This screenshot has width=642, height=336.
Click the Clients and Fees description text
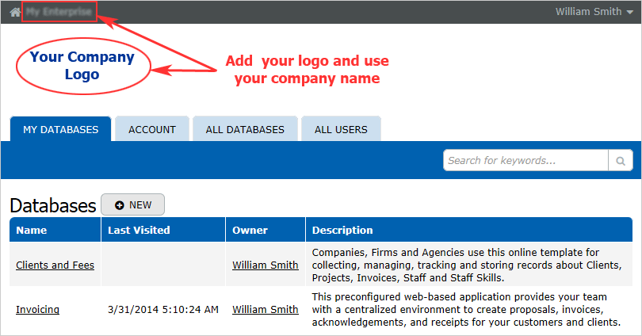(x=467, y=265)
